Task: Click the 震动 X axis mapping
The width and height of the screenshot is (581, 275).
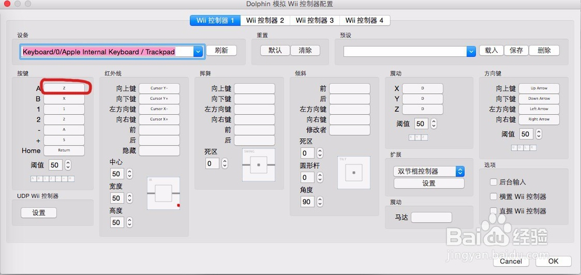Action: [423, 88]
